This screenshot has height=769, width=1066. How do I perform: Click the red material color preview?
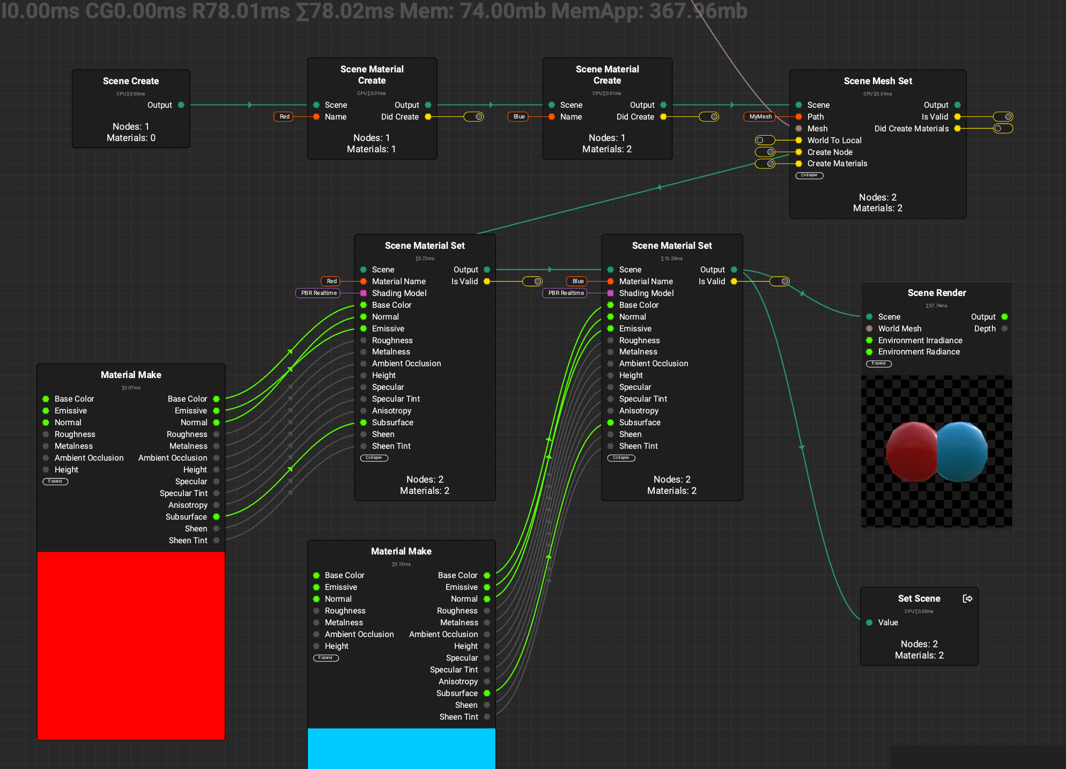[x=131, y=646]
